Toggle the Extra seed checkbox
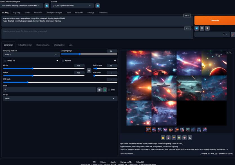This screenshot has width=235, height=165. pos(109,90)
